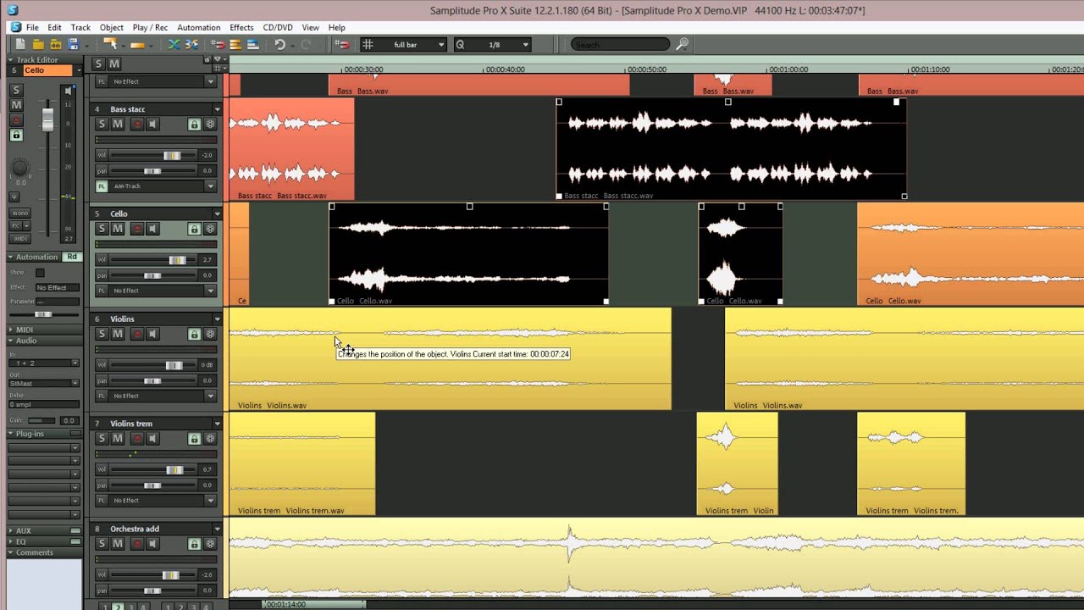Mute the Cello track in track list

118,229
